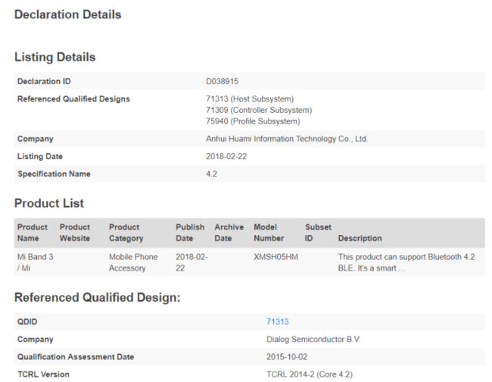Image resolution: width=492 pixels, height=382 pixels.
Task: Click the Qualification Assessment Date label
Action: pyautogui.click(x=76, y=357)
